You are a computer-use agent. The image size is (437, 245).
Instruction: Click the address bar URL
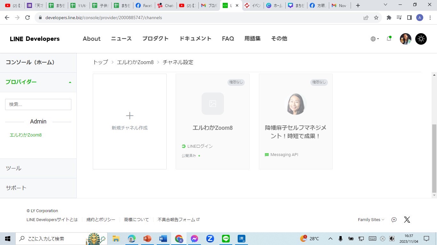click(104, 18)
